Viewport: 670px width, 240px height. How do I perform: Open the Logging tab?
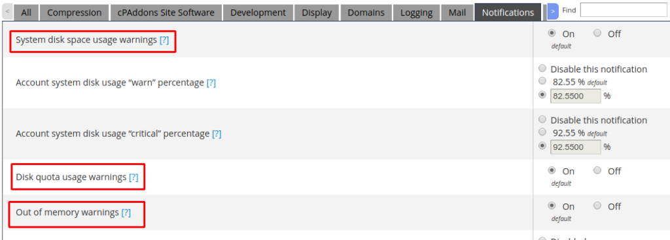[x=416, y=13]
